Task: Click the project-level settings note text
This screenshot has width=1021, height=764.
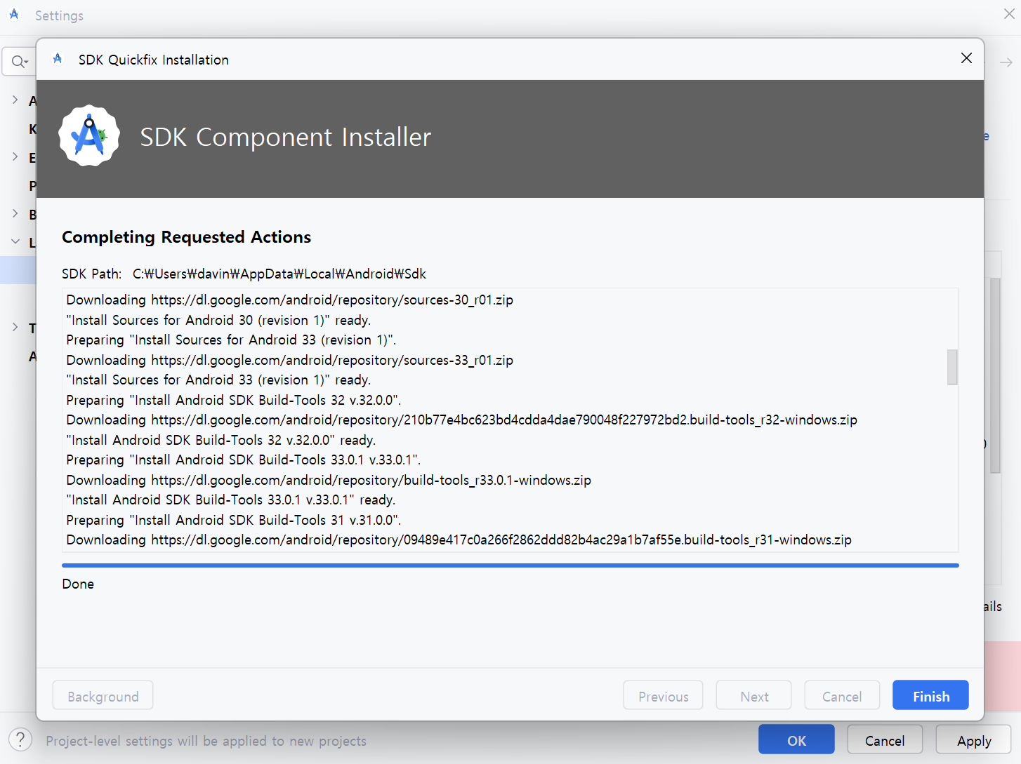Action: click(x=206, y=741)
